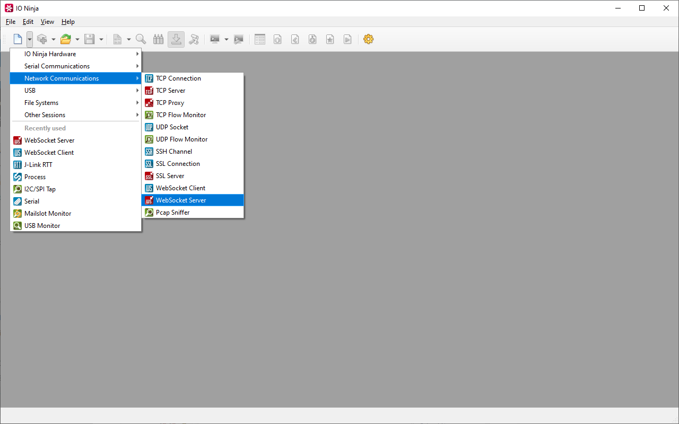The image size is (679, 424).
Task: Select UDP Flow Monitor session
Action: click(x=193, y=139)
